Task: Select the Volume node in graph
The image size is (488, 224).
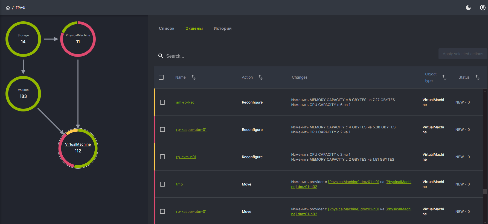Action: pos(23,94)
